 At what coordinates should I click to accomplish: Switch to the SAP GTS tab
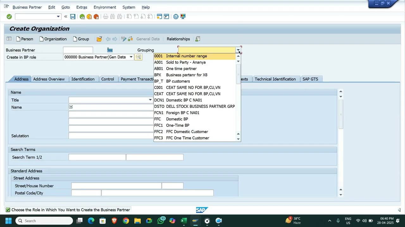tap(310, 79)
